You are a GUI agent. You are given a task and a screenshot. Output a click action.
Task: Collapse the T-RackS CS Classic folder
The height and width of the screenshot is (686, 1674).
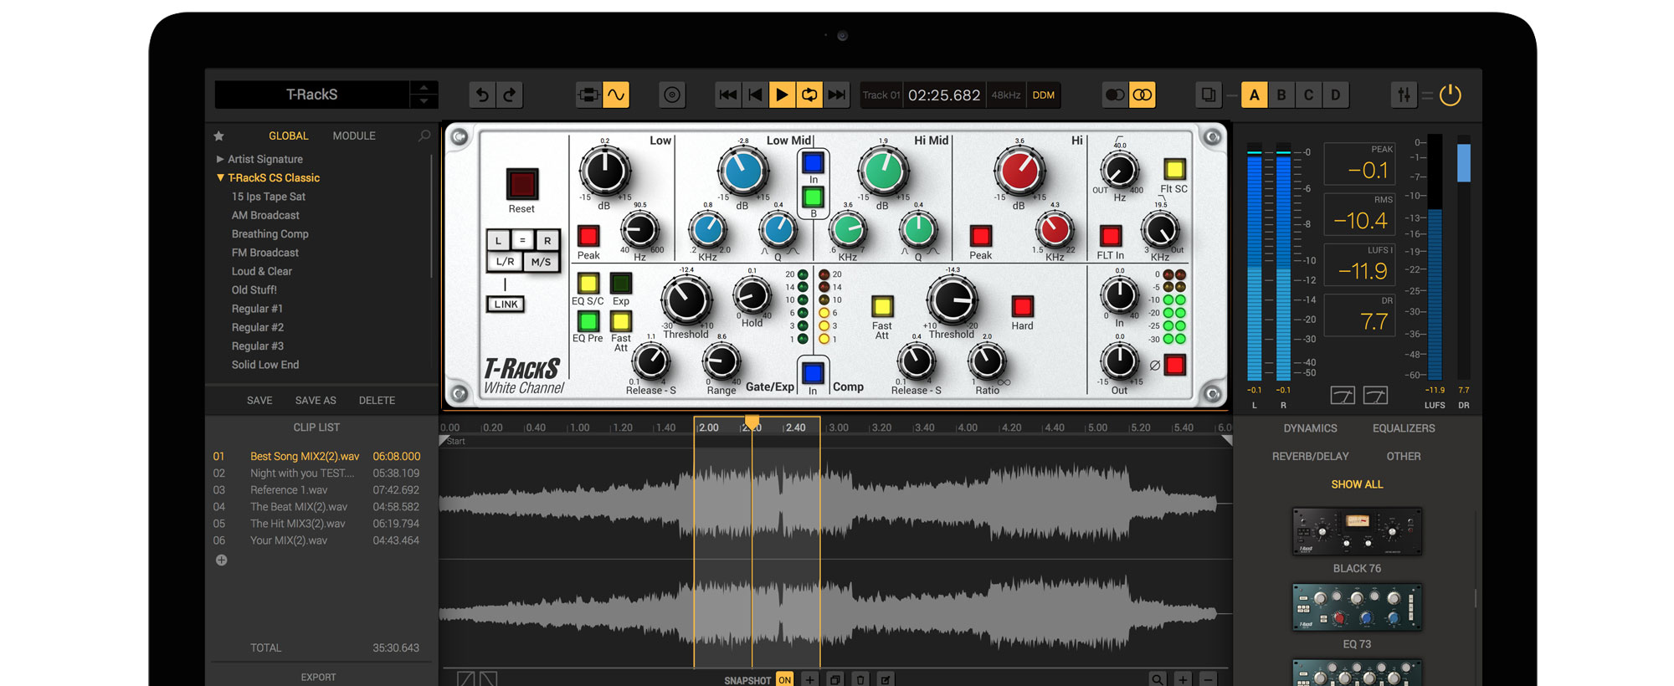pyautogui.click(x=220, y=177)
